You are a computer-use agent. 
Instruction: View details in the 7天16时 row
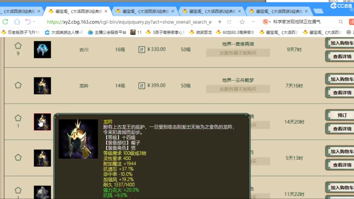pos(340,93)
